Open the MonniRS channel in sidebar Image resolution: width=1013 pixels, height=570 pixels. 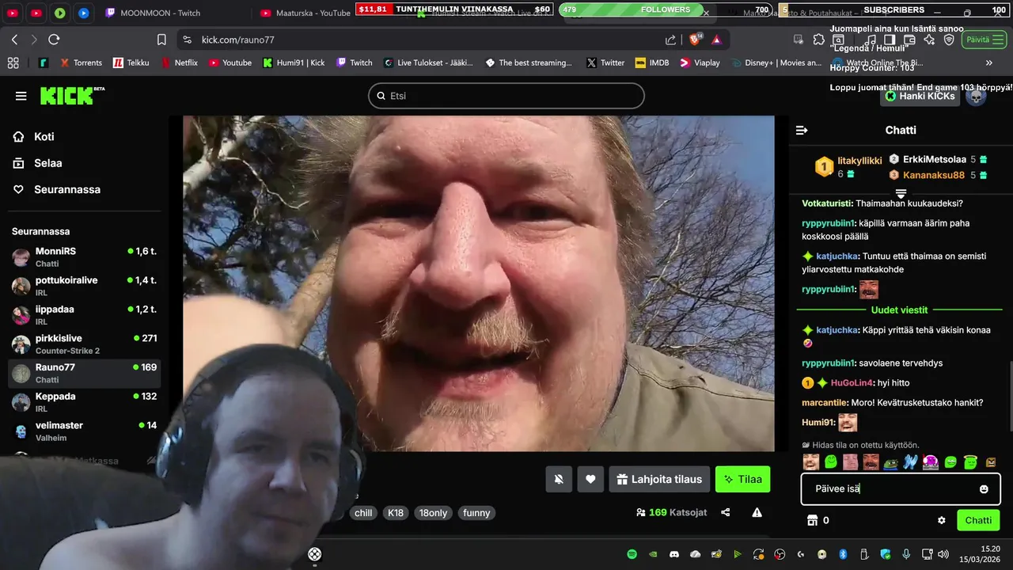[x=85, y=256]
